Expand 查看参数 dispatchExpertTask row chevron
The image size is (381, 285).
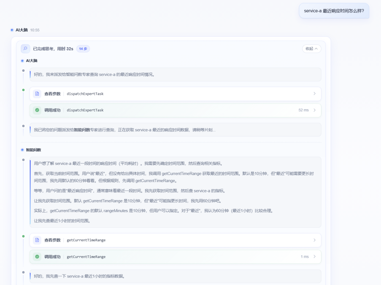click(x=314, y=94)
